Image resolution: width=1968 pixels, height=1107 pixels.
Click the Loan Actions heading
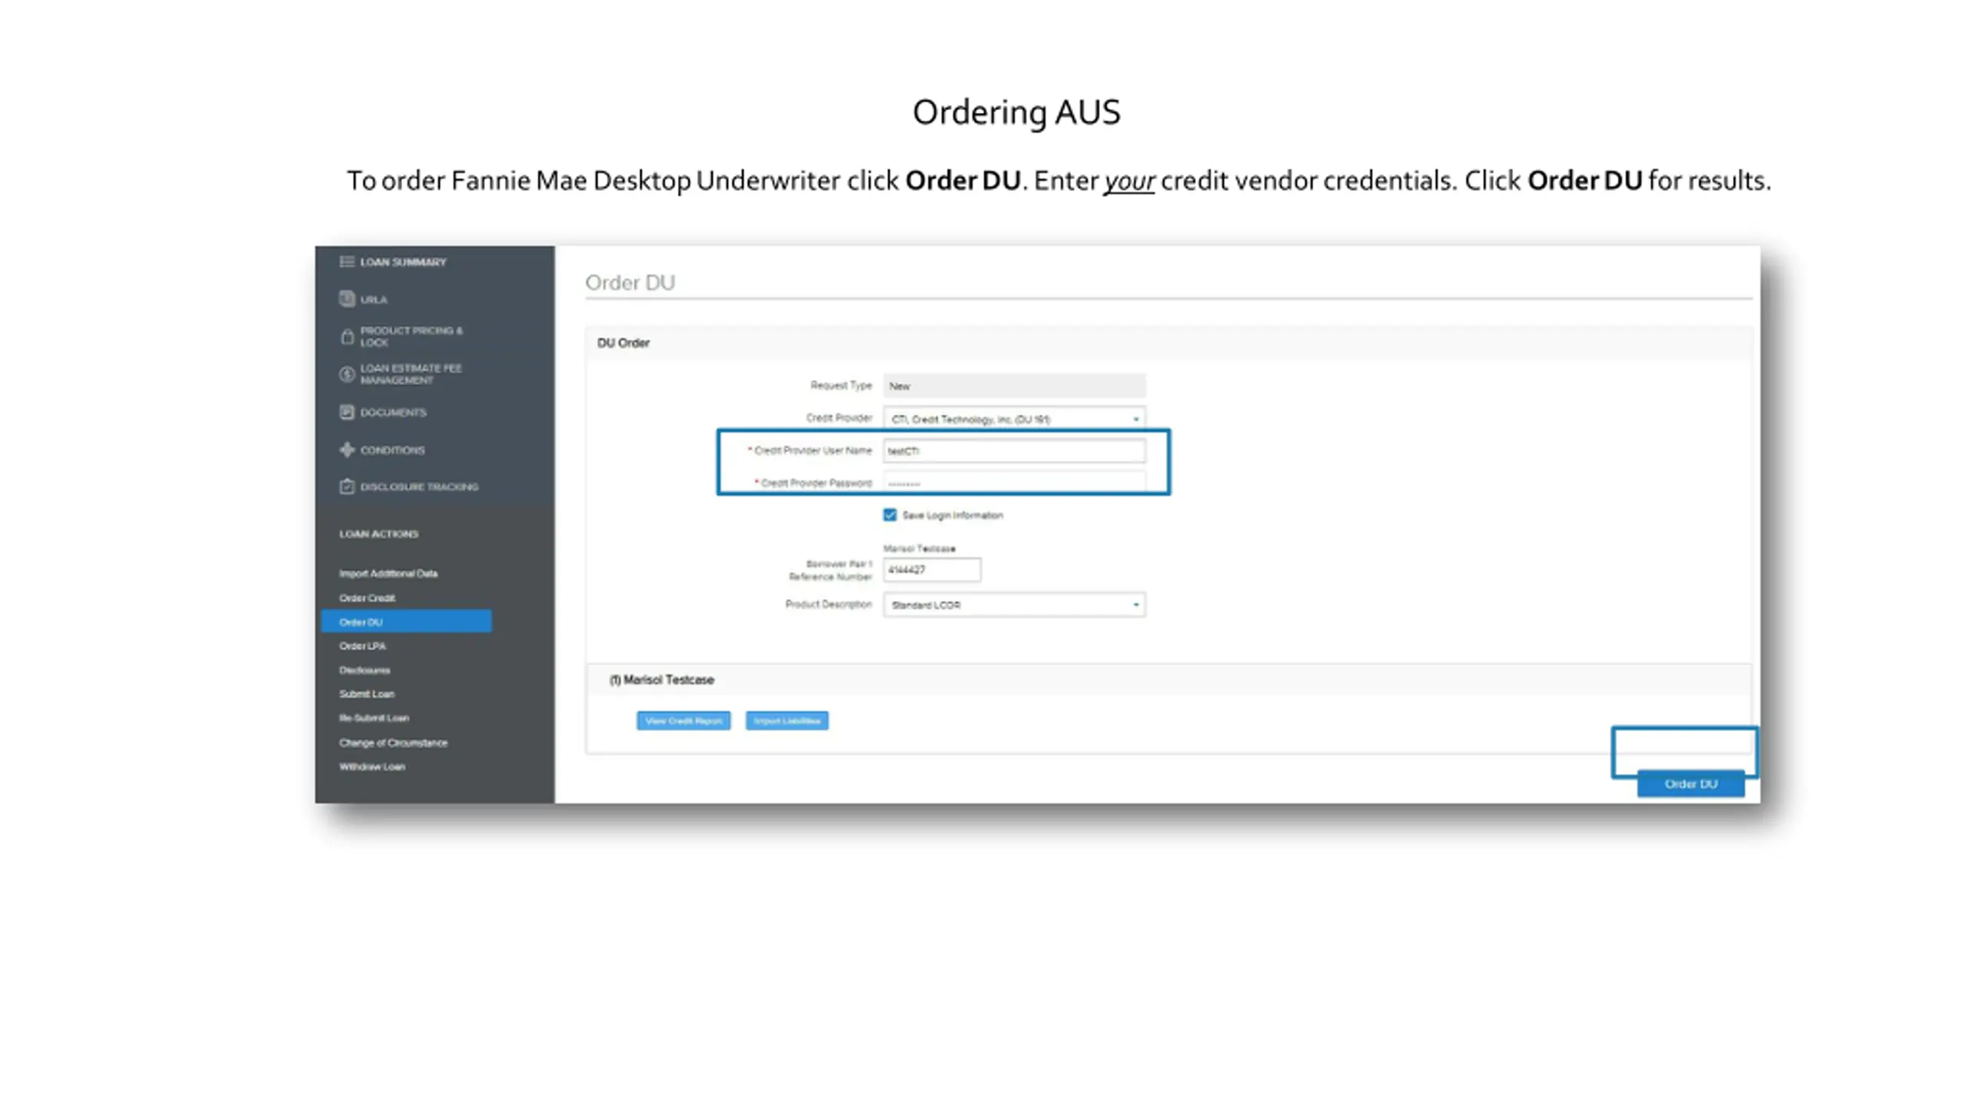click(x=378, y=534)
